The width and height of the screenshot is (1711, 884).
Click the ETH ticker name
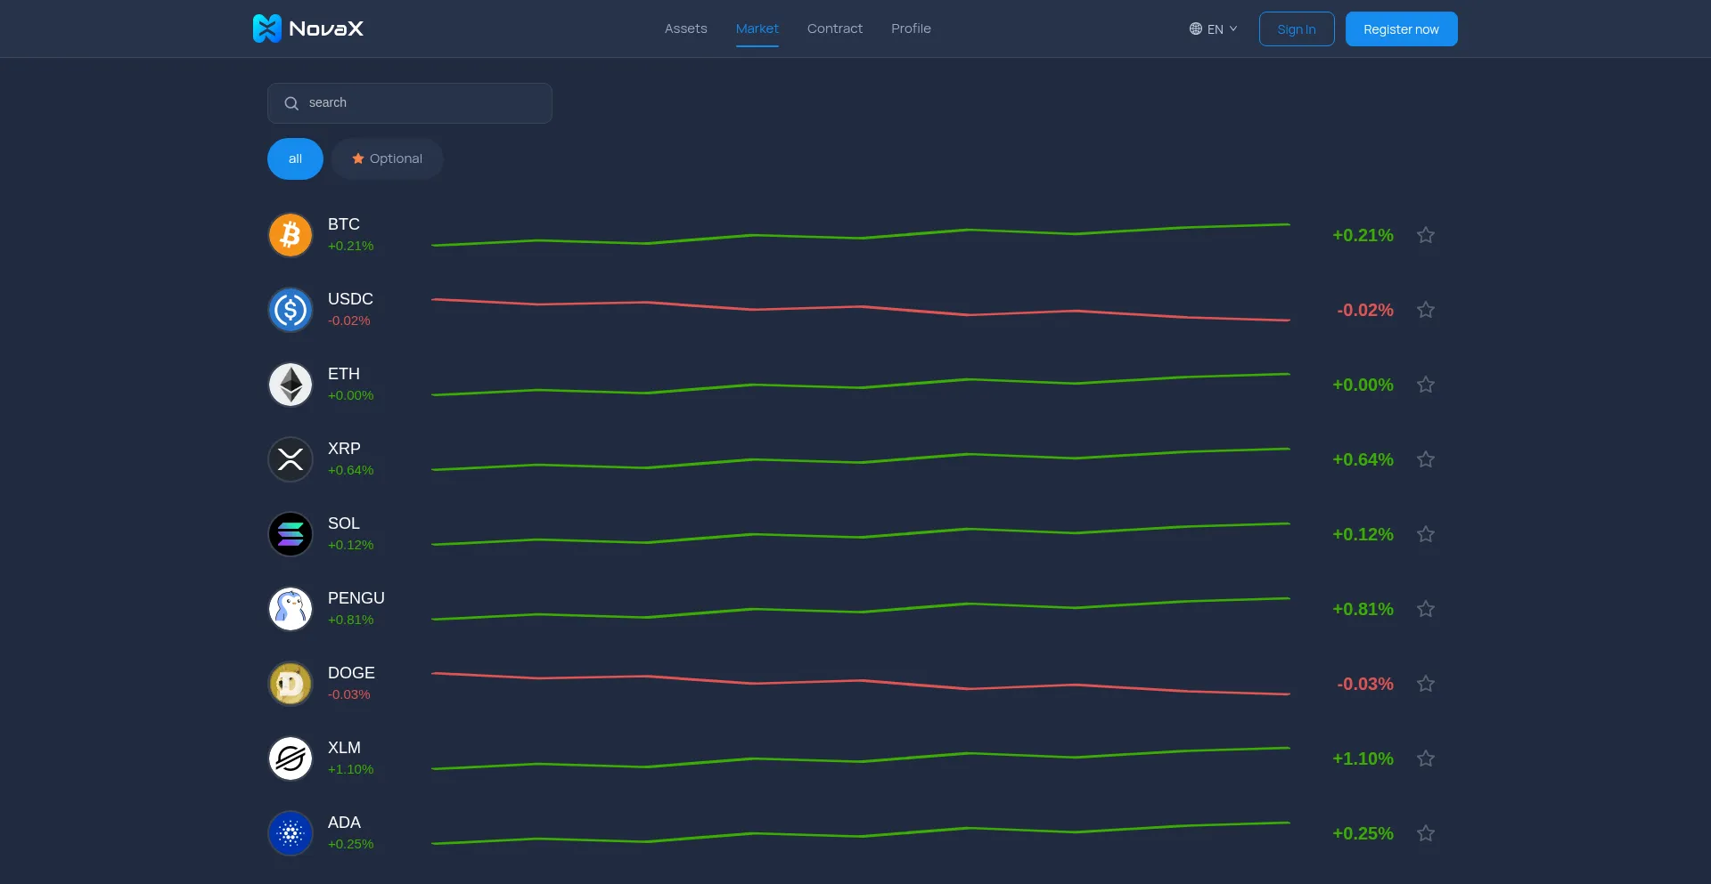point(344,374)
